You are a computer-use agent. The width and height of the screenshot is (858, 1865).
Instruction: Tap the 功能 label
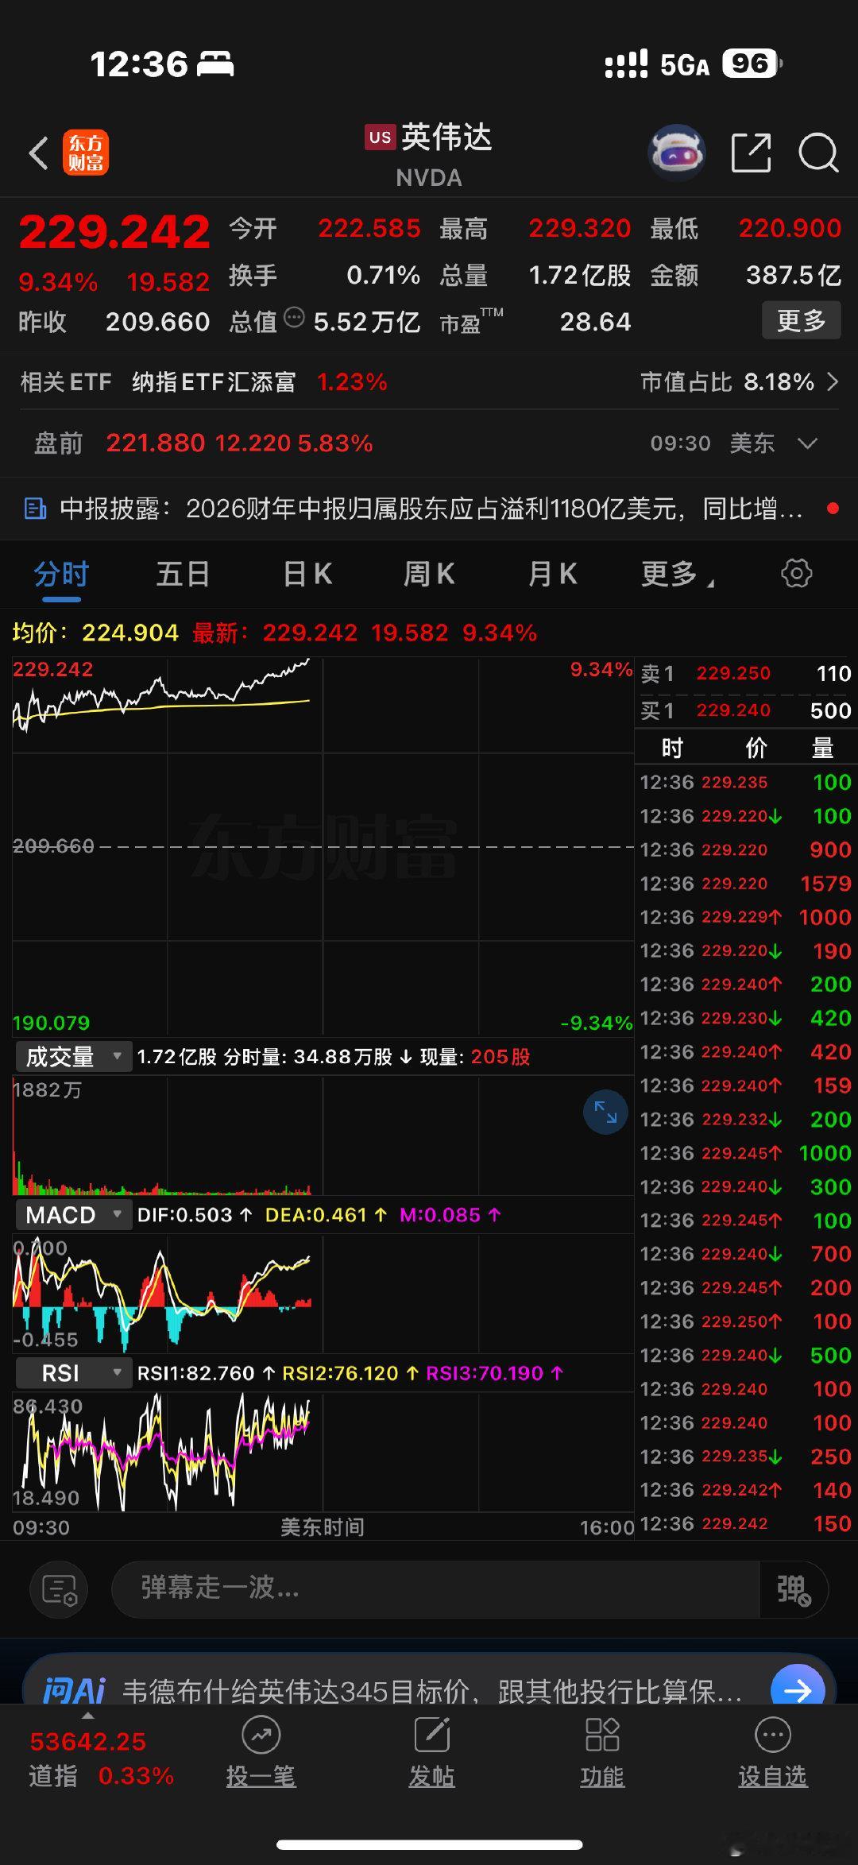pyautogui.click(x=602, y=1776)
